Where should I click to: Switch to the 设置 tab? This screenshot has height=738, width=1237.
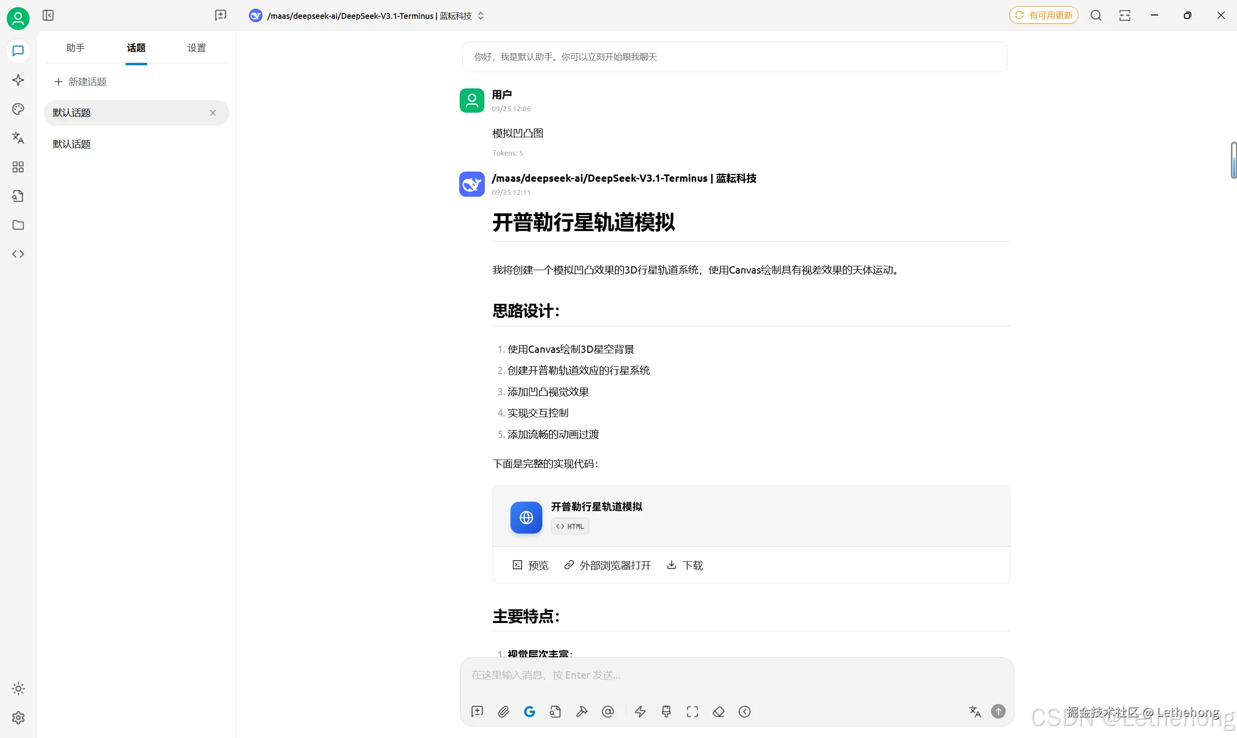pos(196,48)
